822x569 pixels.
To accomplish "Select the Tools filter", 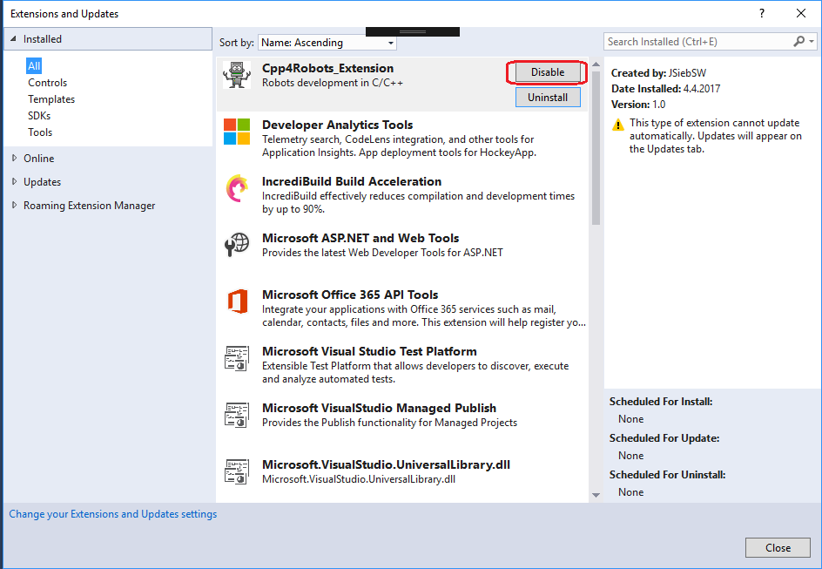I will (x=40, y=132).
